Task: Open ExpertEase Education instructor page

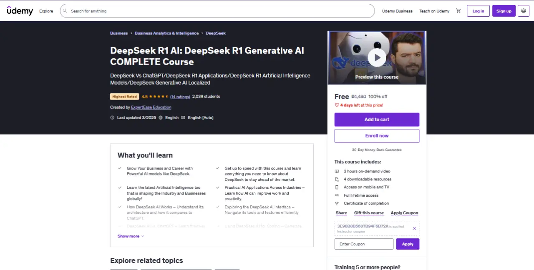Action: (151, 107)
